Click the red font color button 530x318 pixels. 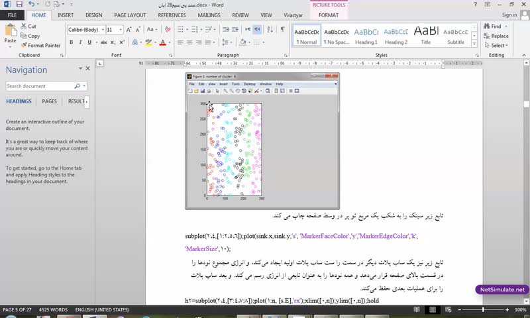pos(162,42)
